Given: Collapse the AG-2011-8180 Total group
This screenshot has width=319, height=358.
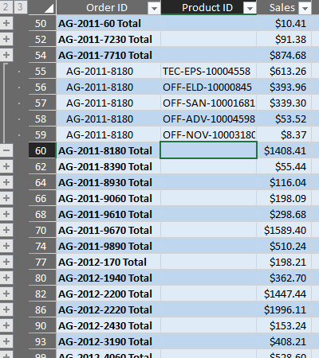Looking at the screenshot, I should point(6,150).
